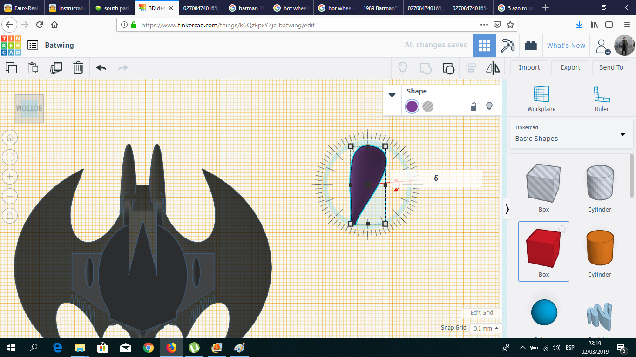The width and height of the screenshot is (636, 357).
Task: Open the user profile avatar
Action: 624,46
